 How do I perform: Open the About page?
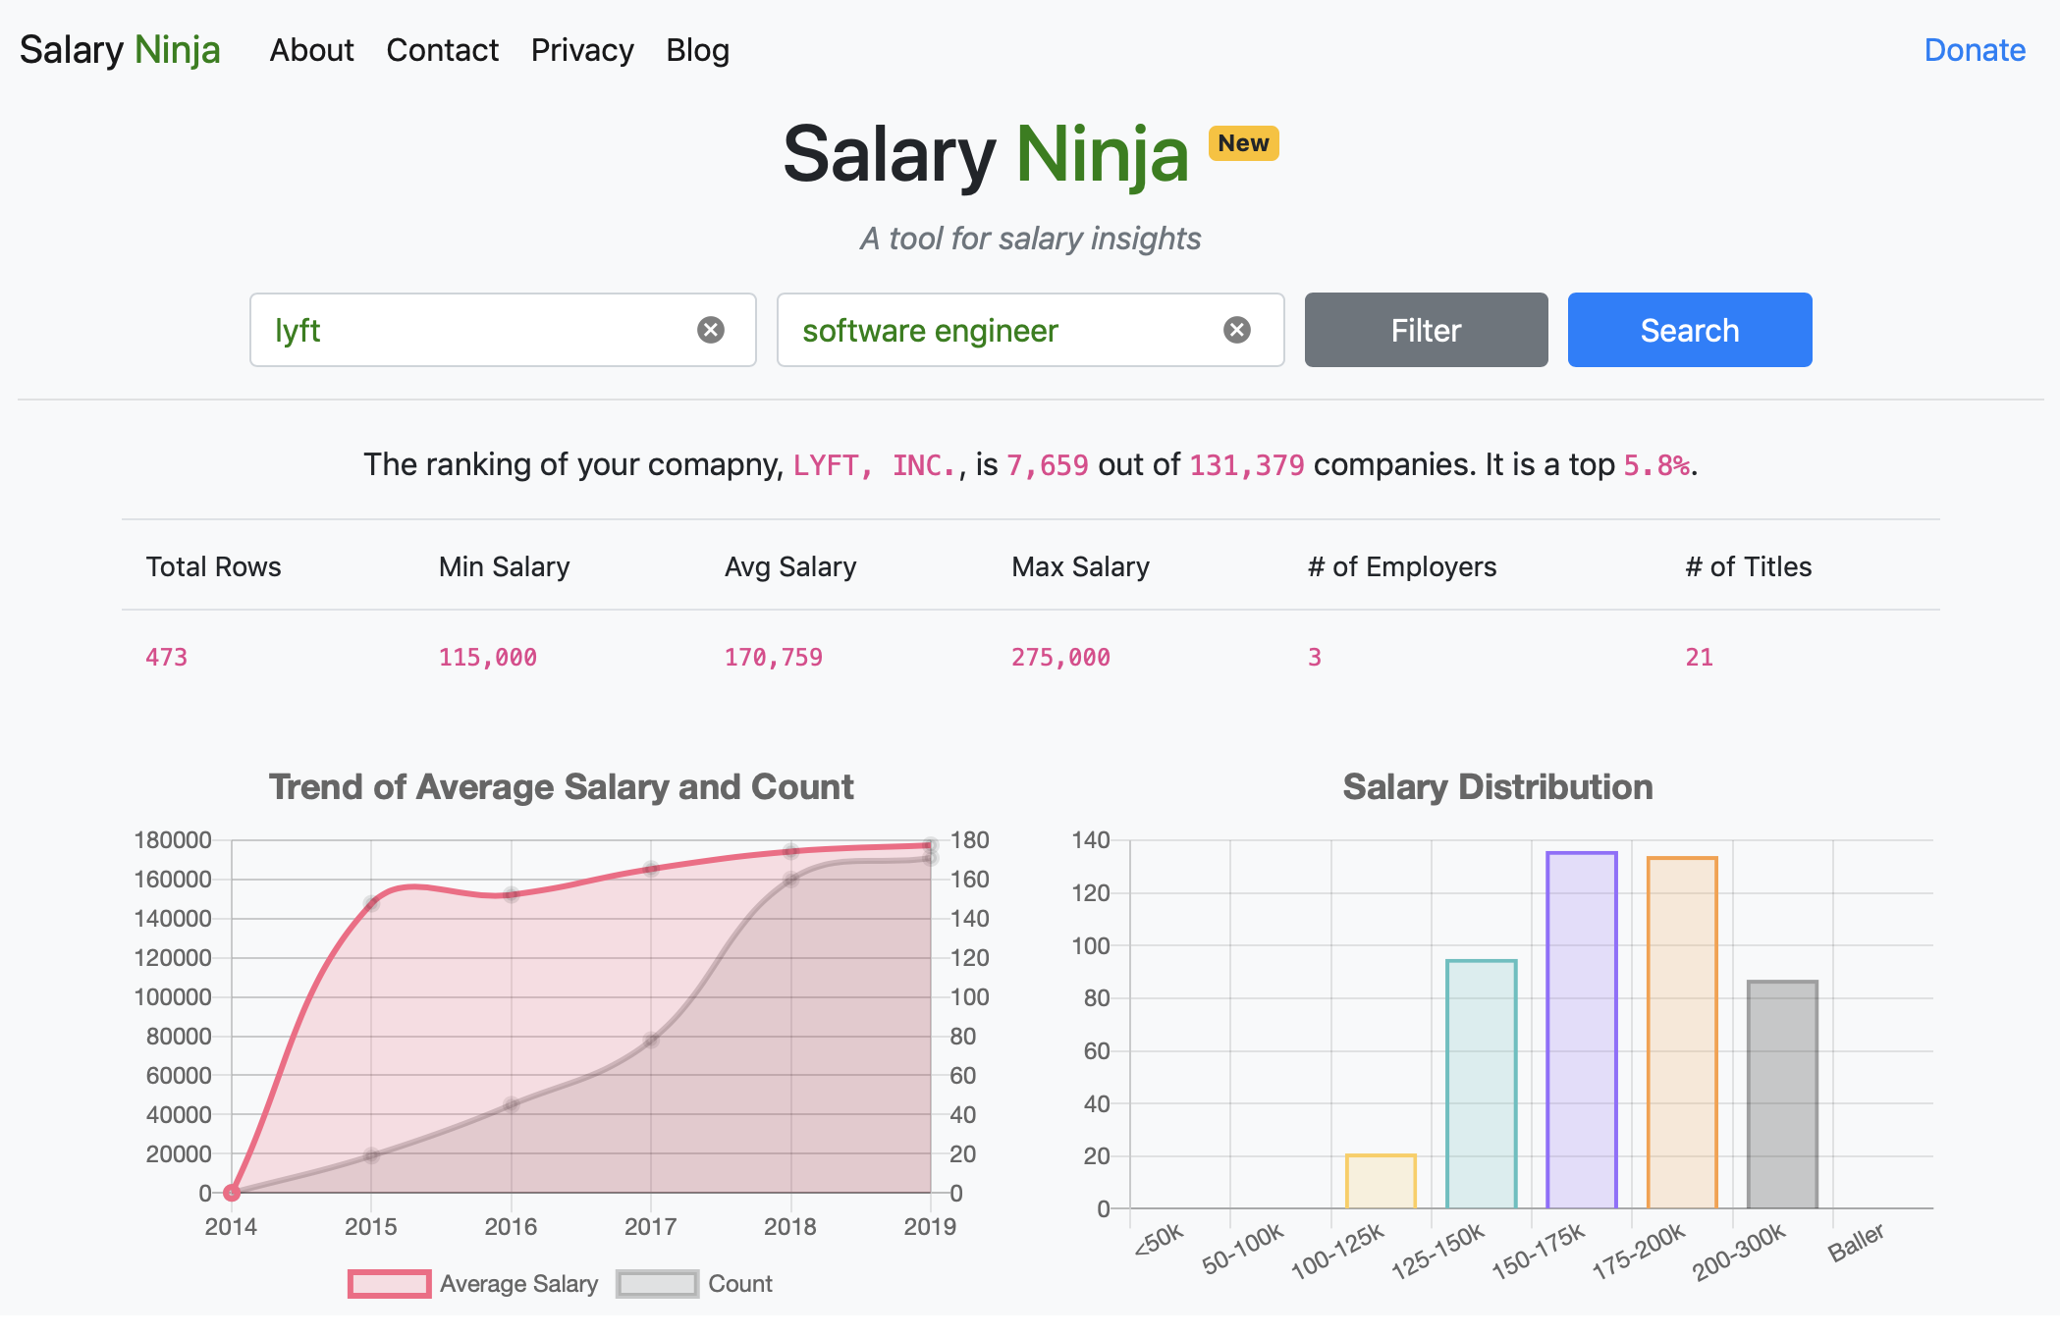tap(311, 50)
